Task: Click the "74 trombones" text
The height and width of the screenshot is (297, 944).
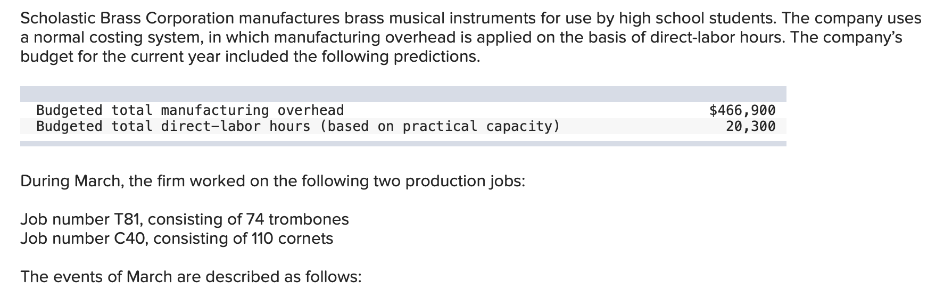Action: [297, 219]
